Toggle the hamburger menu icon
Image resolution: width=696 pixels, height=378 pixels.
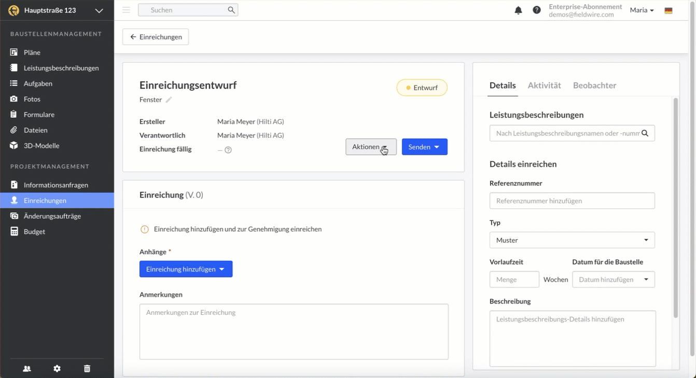126,10
